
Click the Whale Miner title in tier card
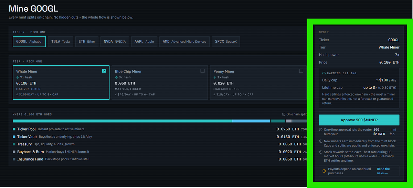tap(27, 71)
